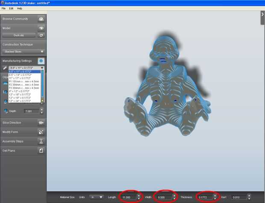Choose the 12" x 24" x 0.1772" preset
This screenshot has height=203, width=265.
point(25,101)
